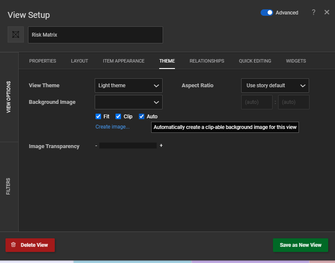Switch to the Relationships tab
335x263 pixels.
pyautogui.click(x=207, y=61)
